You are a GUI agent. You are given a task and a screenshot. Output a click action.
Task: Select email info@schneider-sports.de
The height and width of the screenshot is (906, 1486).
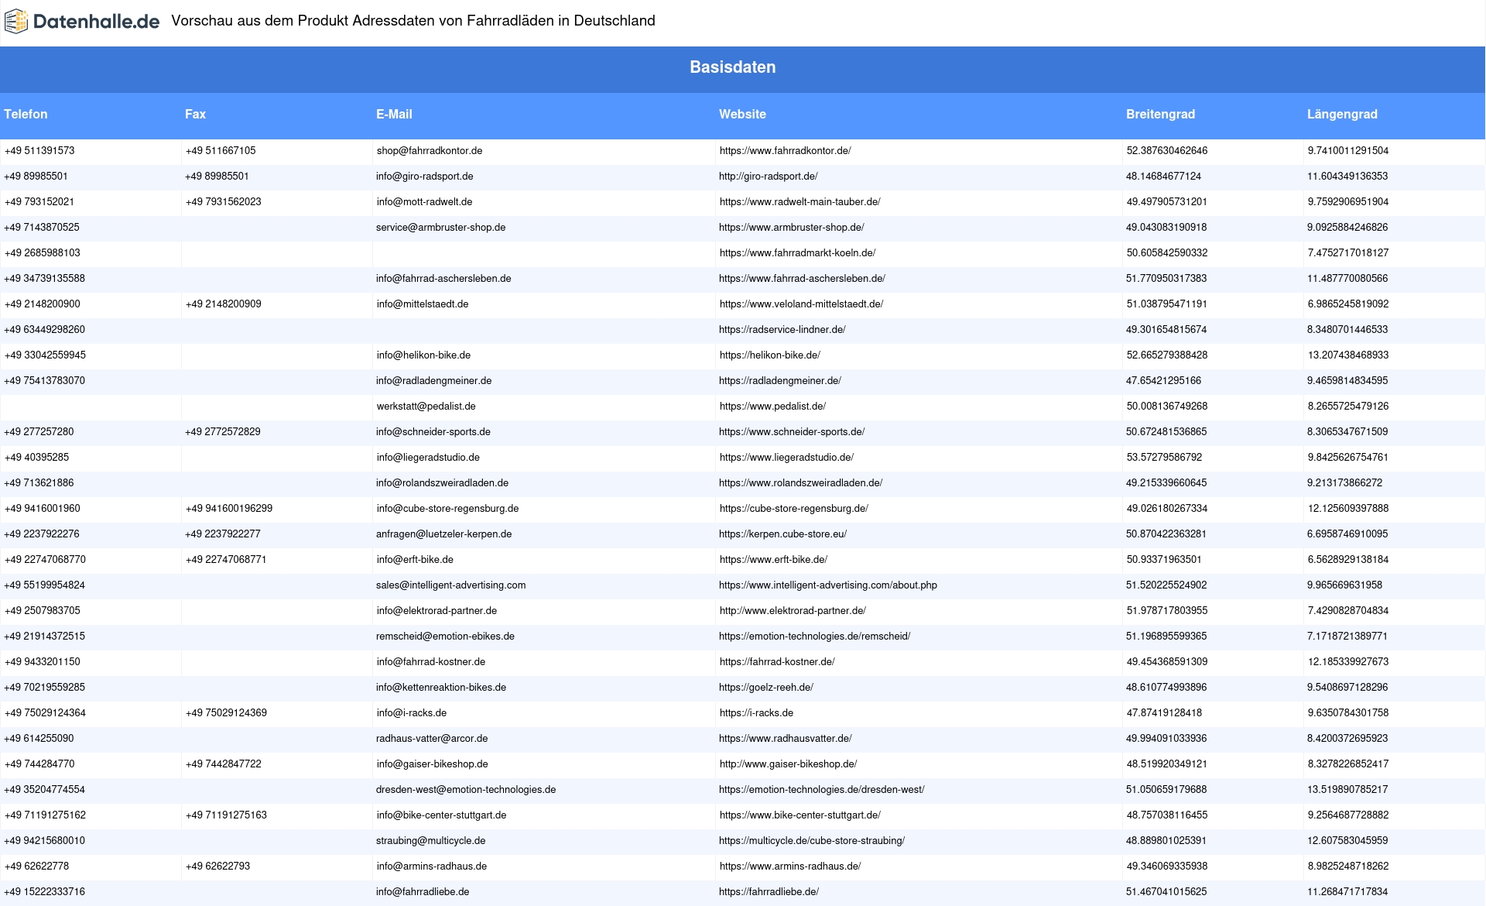(433, 432)
